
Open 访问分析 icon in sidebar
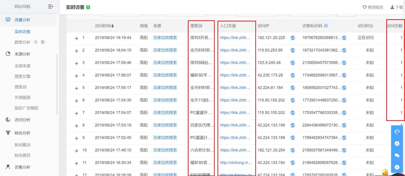tap(8, 119)
